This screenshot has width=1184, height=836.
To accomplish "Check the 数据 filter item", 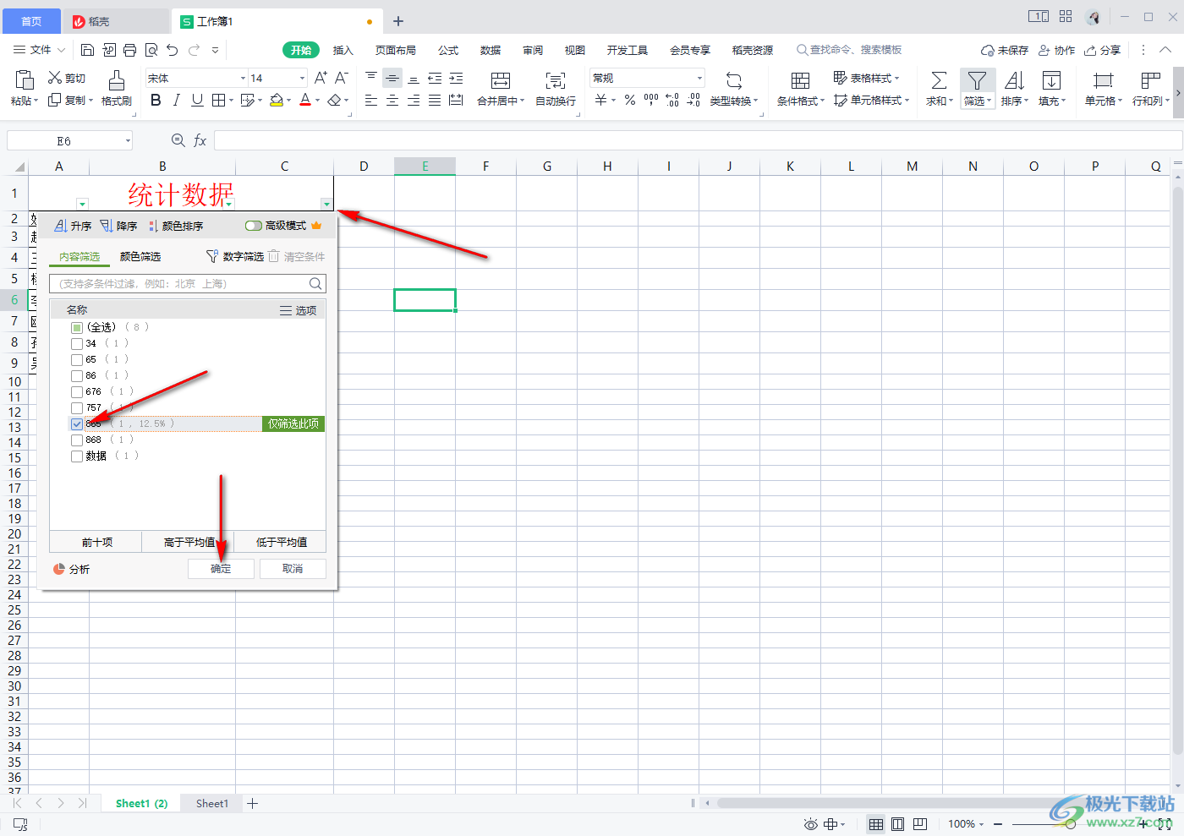I will (x=77, y=456).
